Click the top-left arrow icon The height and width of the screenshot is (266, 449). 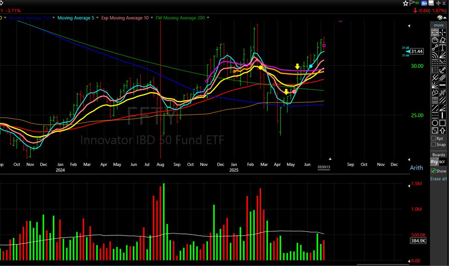pos(2,3)
